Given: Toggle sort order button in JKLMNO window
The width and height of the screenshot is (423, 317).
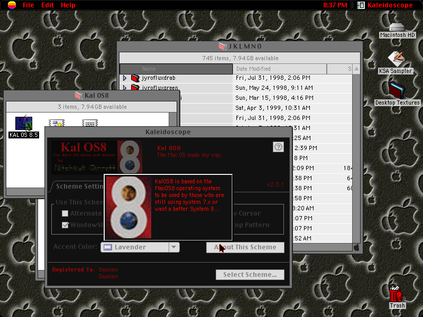Looking at the screenshot, I should (356, 69).
